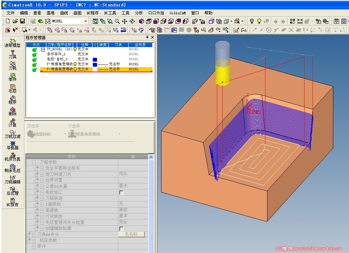This screenshot has height=253, width=349.
Task: Click 删除 delete sidebar icon
Action: (12, 111)
